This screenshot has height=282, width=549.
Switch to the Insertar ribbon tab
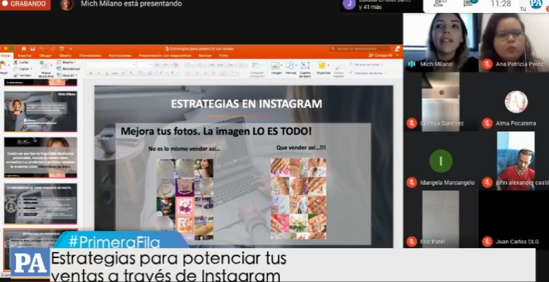[x=25, y=55]
